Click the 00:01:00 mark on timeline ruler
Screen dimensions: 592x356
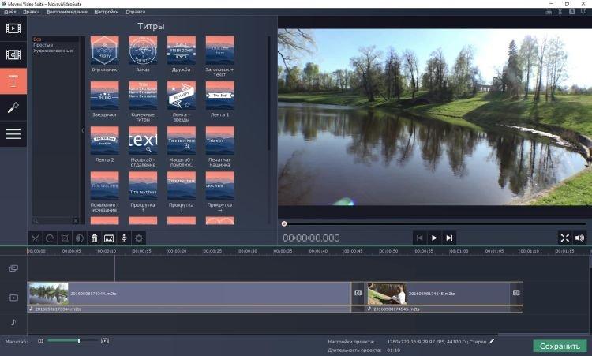tap(459, 251)
